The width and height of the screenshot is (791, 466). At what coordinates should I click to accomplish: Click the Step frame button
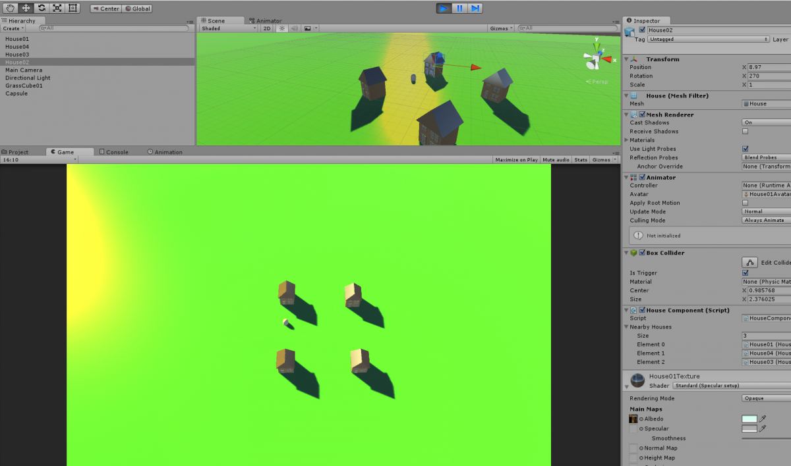[475, 8]
